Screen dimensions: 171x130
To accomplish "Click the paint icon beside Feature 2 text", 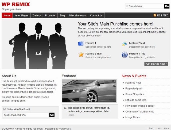I will pyautogui.click(x=125, y=43).
